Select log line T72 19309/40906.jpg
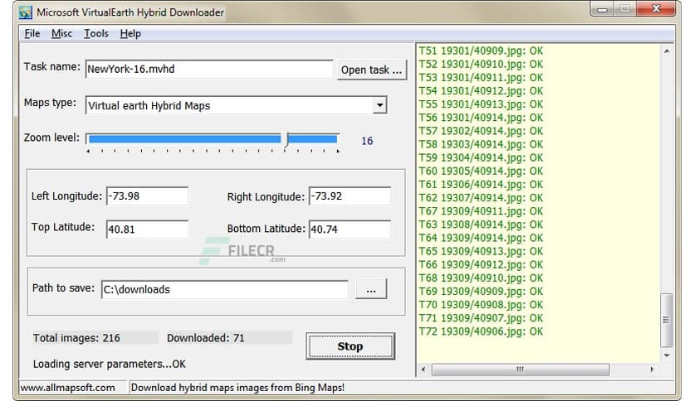 [x=481, y=331]
